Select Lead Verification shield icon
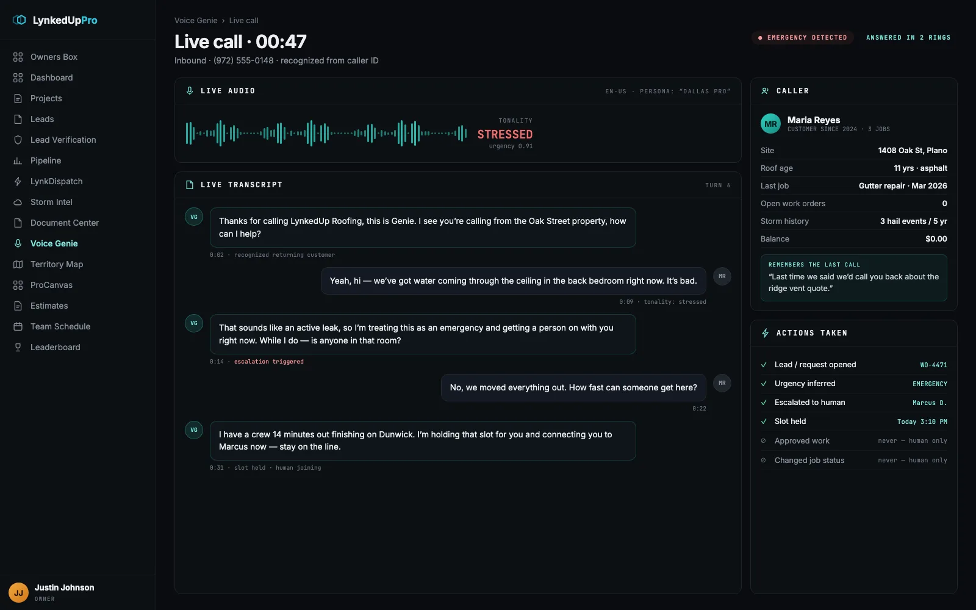Screen dimensions: 976x610 (18, 140)
